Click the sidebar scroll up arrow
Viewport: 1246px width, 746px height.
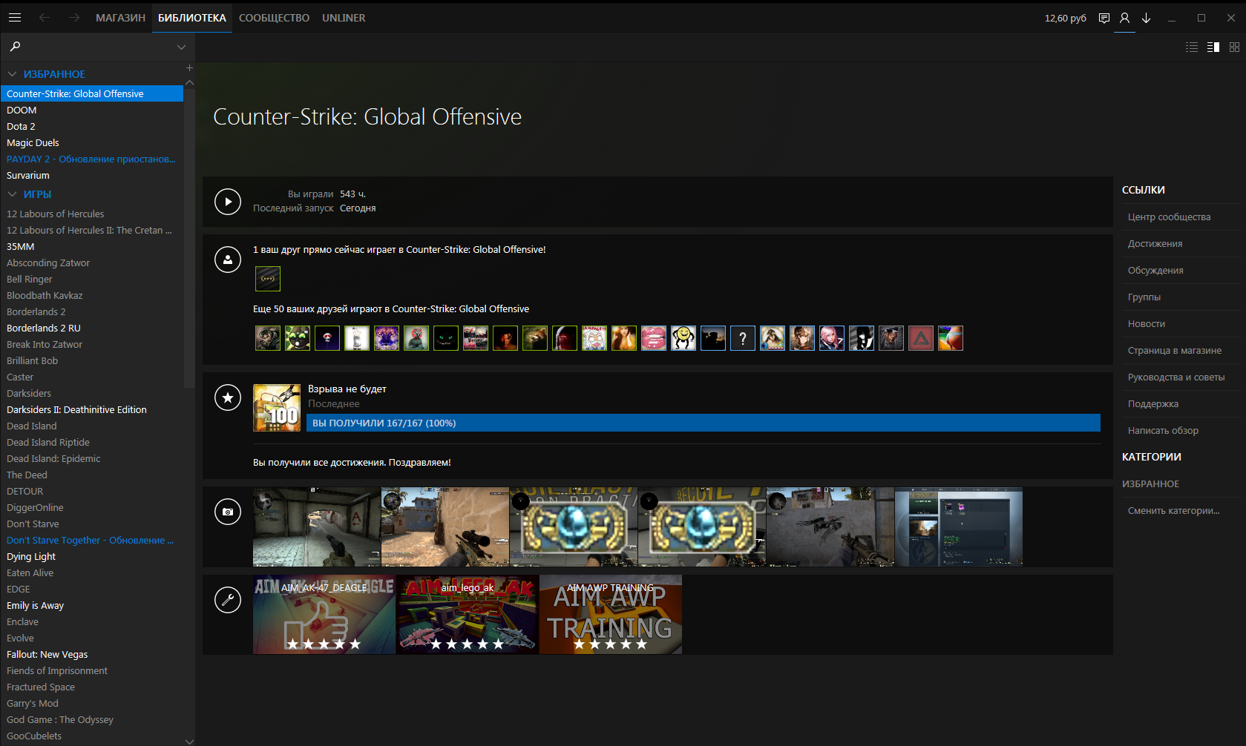click(x=189, y=83)
